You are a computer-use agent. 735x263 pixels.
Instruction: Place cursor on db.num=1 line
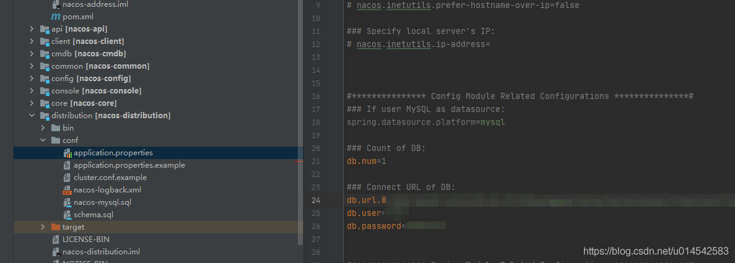[x=367, y=162]
